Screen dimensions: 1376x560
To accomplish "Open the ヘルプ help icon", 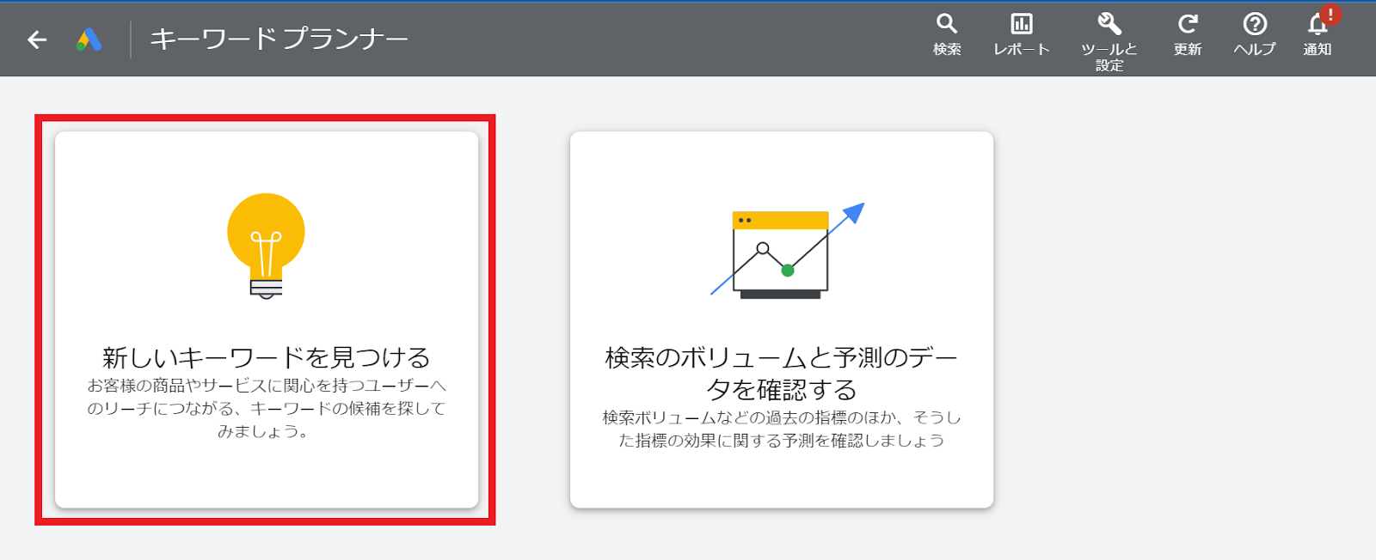I will pos(1255,35).
